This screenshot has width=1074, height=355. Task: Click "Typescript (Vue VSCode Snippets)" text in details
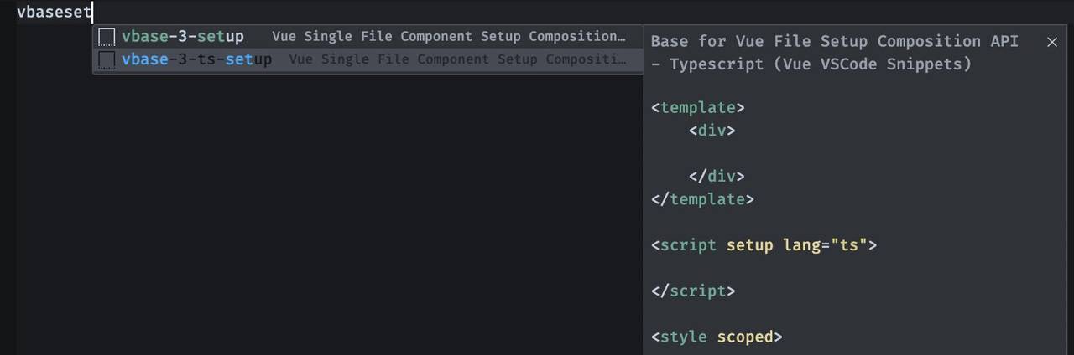coord(820,64)
